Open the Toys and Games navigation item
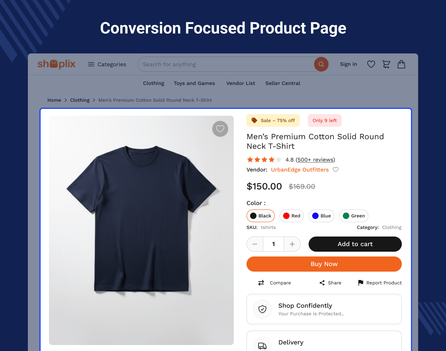This screenshot has height=351, width=446. (x=194, y=83)
